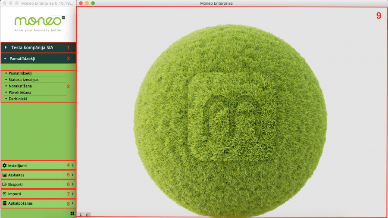Screen dimensions: 388x218
Task: Open the chevron at the right of Atskaites
Action: [x=73, y=175]
